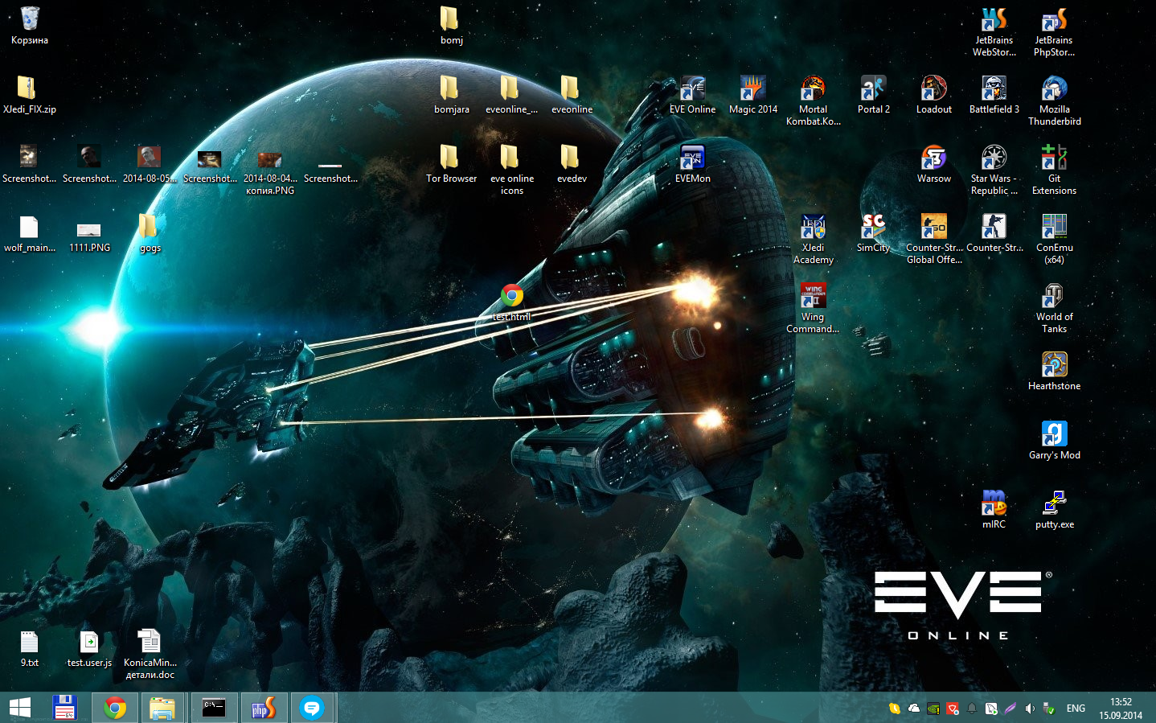Select the bomjara folder

pyautogui.click(x=451, y=95)
